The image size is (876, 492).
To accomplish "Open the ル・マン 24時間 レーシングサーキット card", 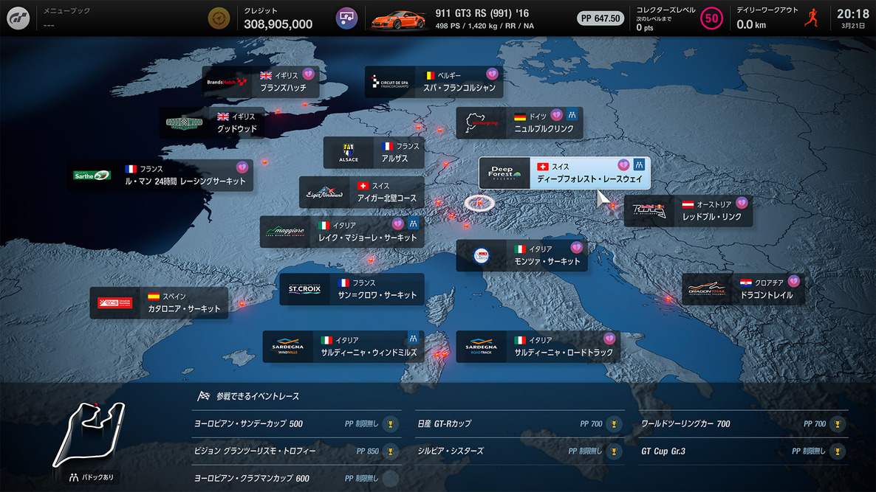I will 160,176.
